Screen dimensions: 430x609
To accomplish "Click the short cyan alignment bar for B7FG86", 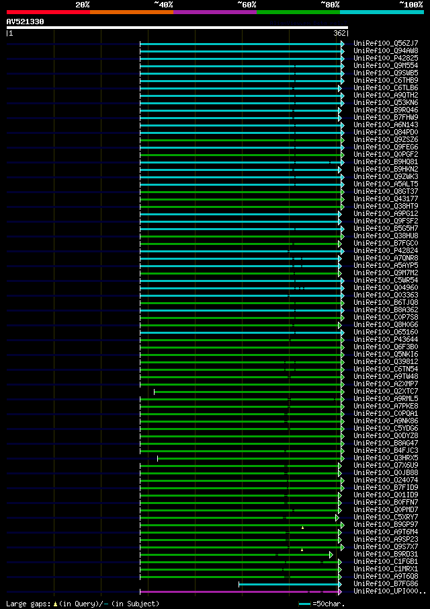I will (x=288, y=585).
